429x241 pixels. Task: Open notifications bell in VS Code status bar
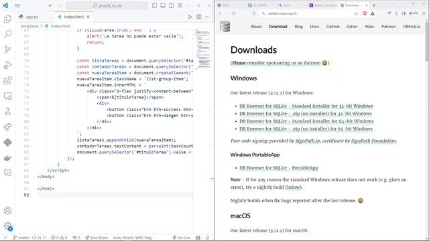(x=208, y=238)
